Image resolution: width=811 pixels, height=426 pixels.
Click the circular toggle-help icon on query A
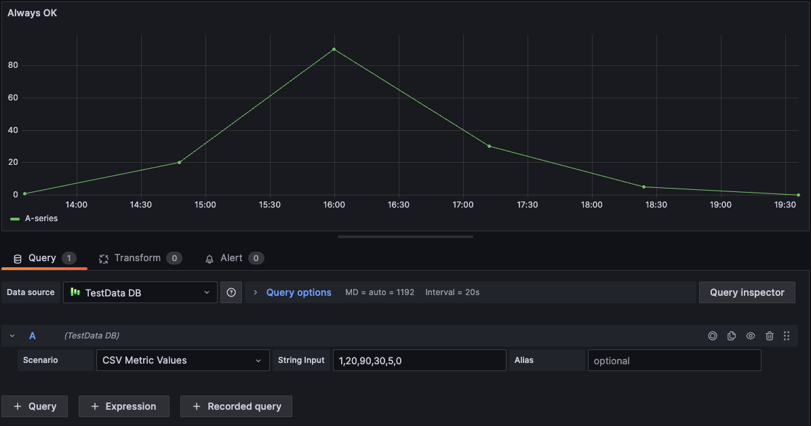pyautogui.click(x=713, y=335)
